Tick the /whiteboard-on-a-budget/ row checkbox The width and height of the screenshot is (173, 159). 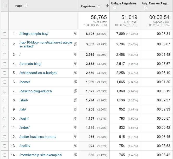tap(5, 73)
